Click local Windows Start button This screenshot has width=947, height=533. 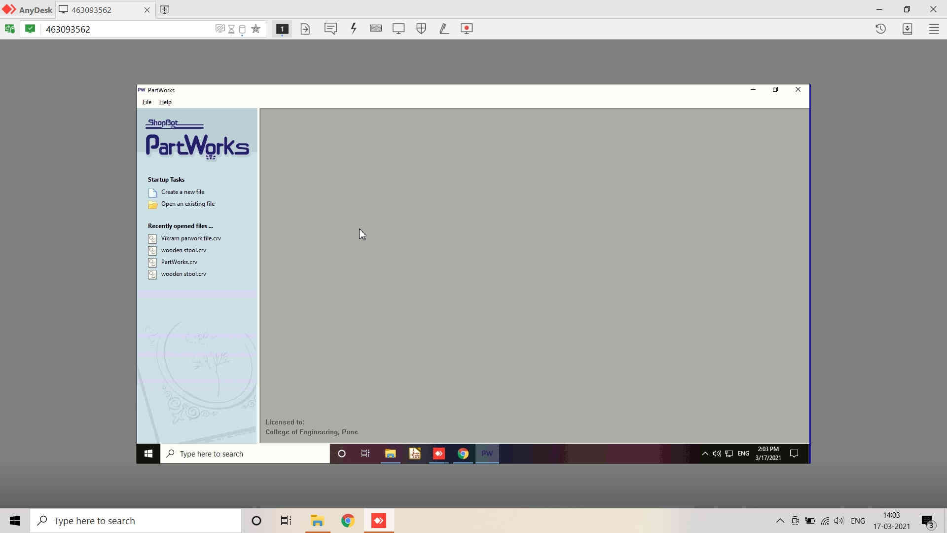coord(15,521)
